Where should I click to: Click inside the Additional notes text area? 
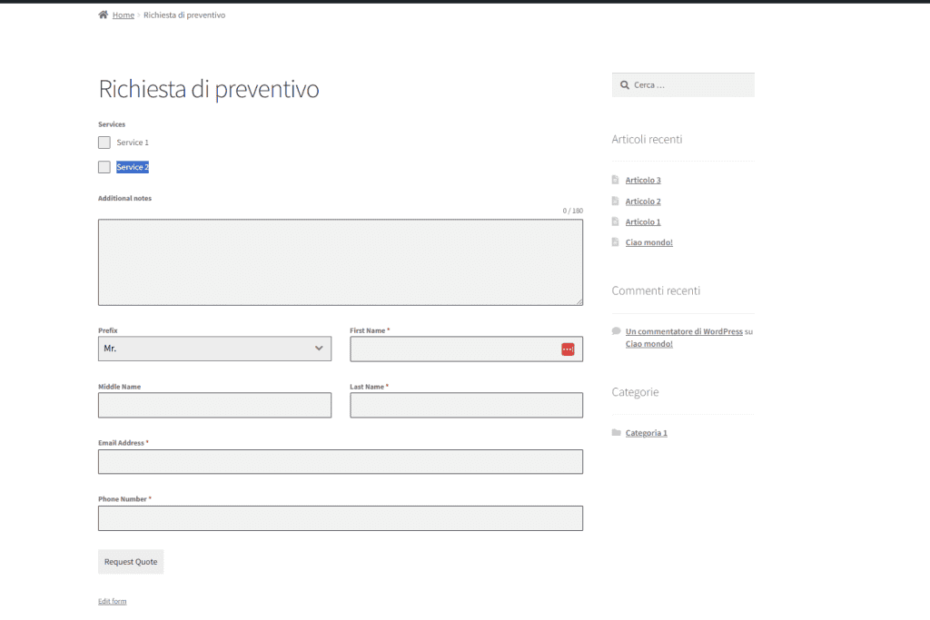click(340, 262)
